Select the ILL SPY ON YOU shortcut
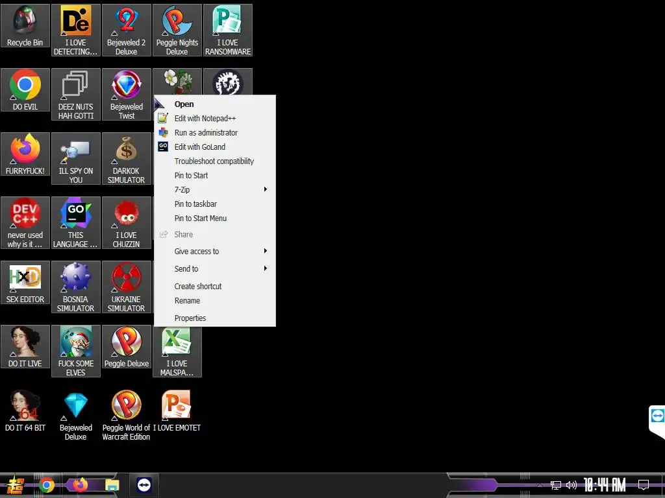The image size is (665, 498). pos(75,158)
